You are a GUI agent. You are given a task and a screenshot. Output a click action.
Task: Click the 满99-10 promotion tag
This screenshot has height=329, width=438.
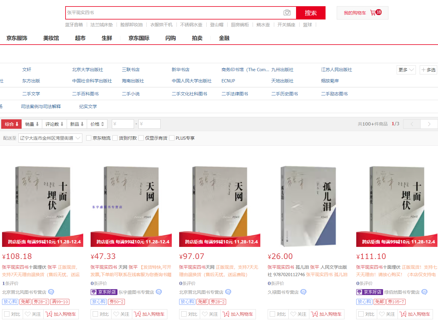click(x=60, y=302)
